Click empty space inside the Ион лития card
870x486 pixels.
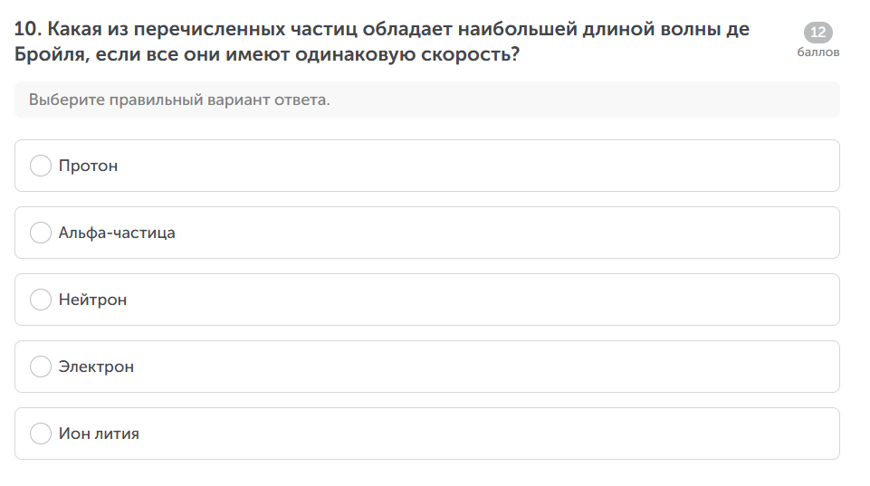pos(498,434)
